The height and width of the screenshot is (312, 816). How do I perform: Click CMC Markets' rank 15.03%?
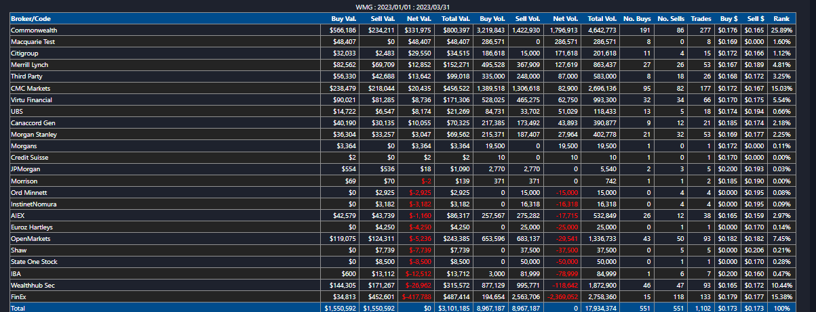click(781, 88)
